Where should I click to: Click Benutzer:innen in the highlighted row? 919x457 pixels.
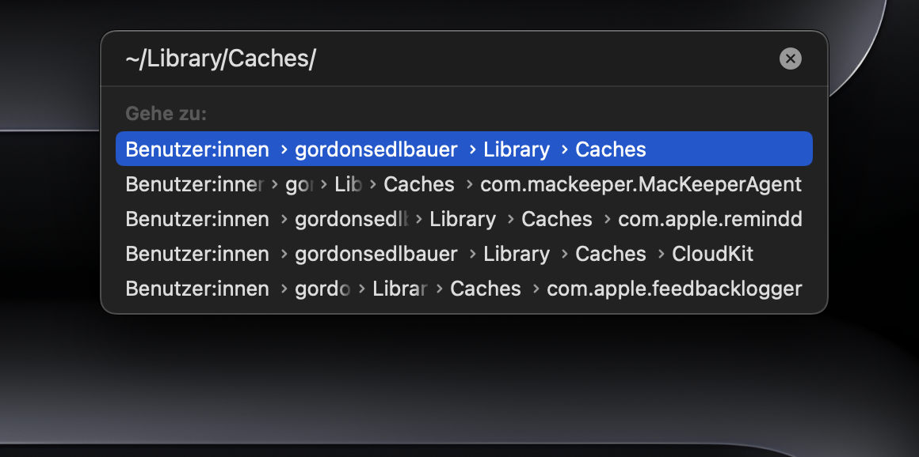pos(197,149)
